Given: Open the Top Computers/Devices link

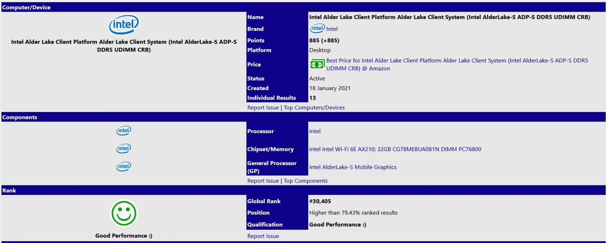Looking at the screenshot, I should [x=314, y=107].
